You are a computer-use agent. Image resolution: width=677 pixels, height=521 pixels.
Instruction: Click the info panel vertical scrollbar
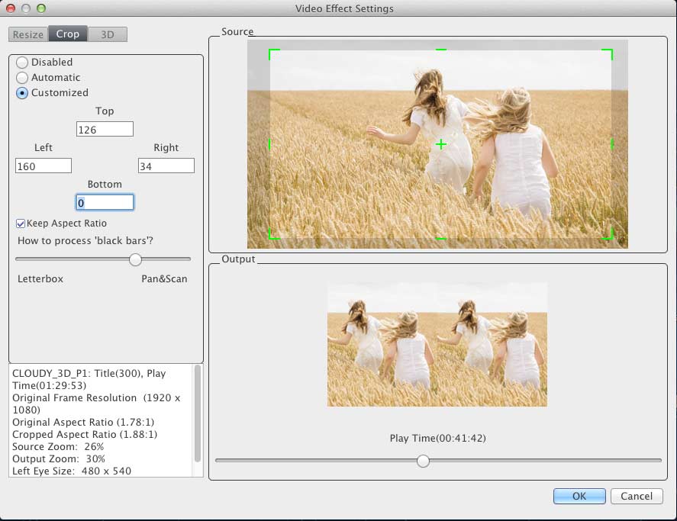(198, 413)
